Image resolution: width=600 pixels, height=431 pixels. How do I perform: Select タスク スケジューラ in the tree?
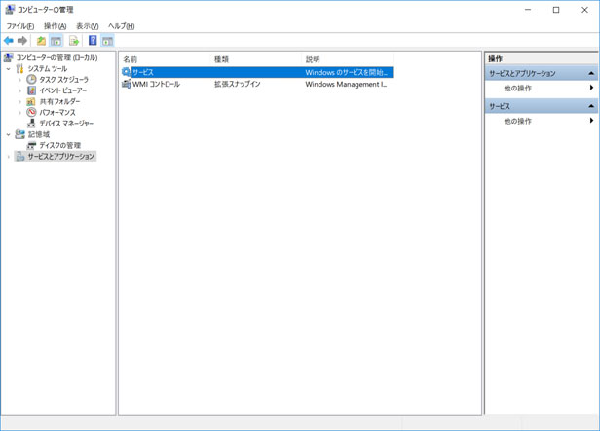point(63,79)
